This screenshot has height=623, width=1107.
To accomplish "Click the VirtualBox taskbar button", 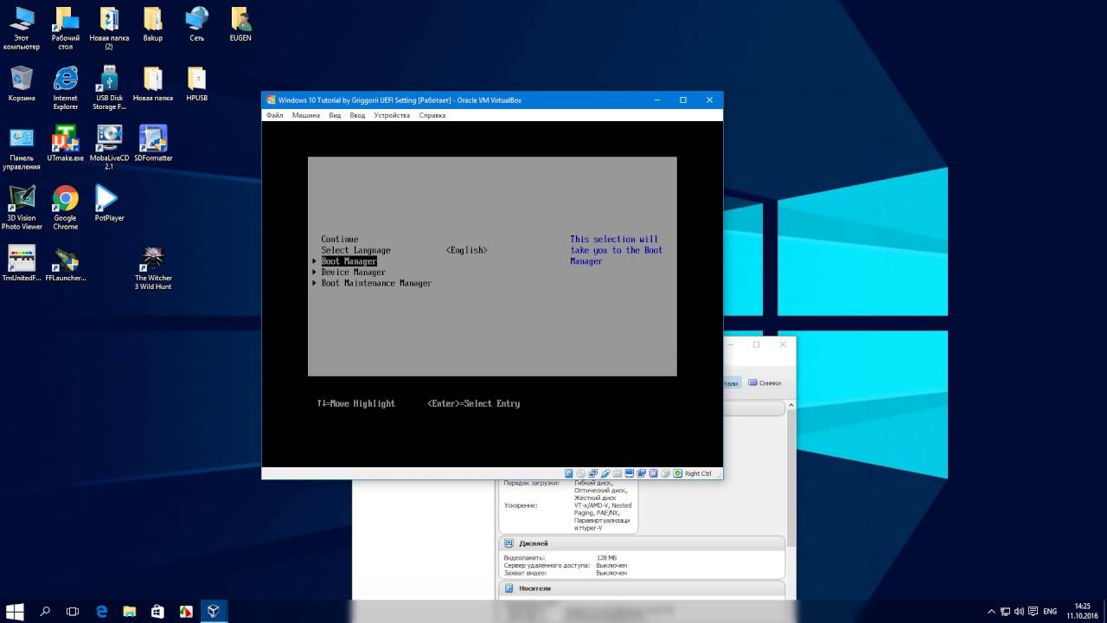I will point(213,611).
